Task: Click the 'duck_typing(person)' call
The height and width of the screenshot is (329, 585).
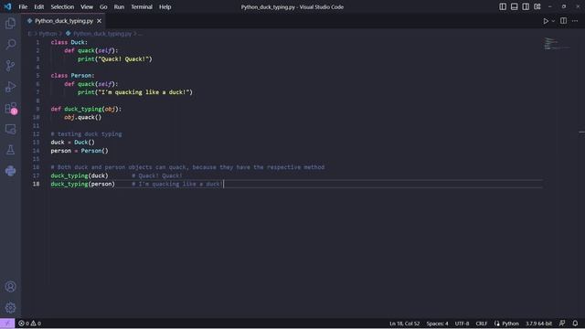Action: point(83,184)
